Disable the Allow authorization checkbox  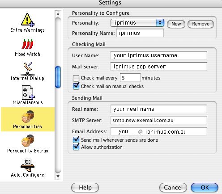pyautogui.click(x=76, y=147)
